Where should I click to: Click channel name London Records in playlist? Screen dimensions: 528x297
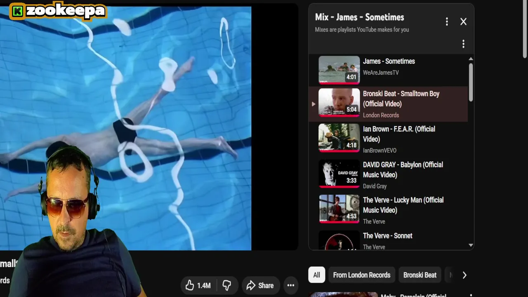tap(381, 115)
